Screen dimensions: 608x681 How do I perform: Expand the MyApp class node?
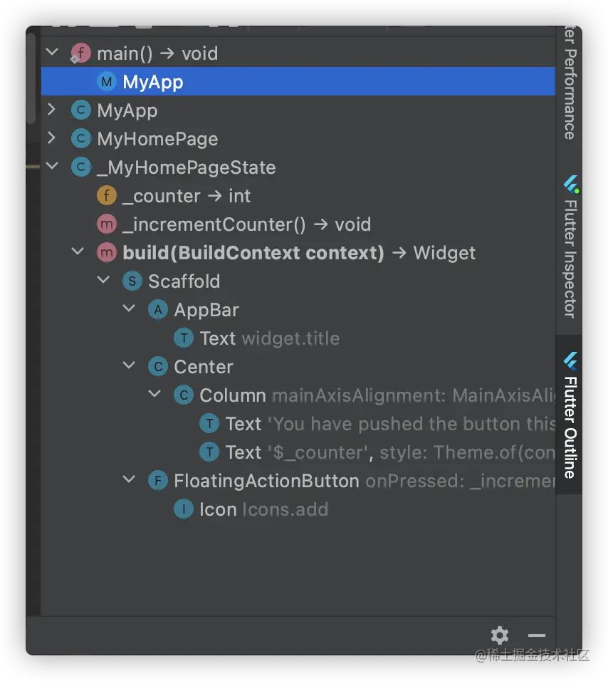pyautogui.click(x=51, y=110)
